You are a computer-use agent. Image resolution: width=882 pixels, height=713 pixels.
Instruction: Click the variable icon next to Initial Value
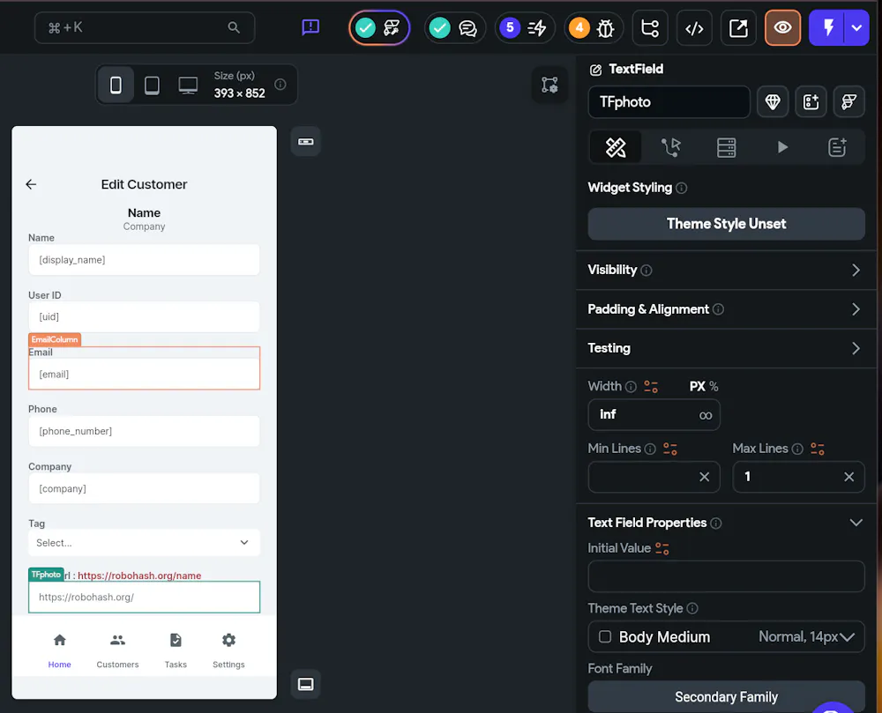(x=662, y=548)
